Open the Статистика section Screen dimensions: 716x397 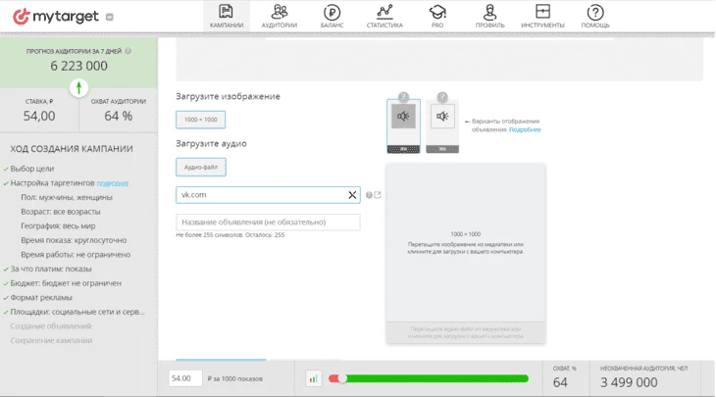pos(384,17)
